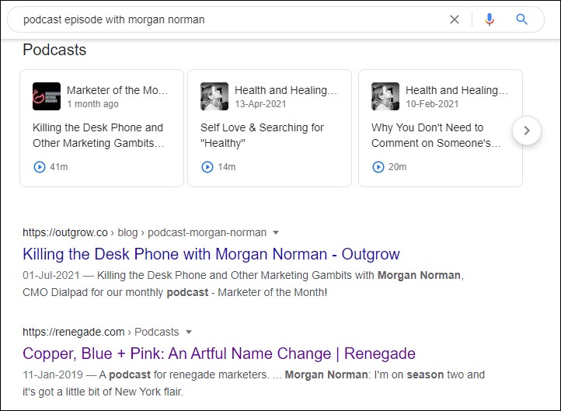
Task: Submit search with the magnifying glass icon
Action: tap(521, 19)
